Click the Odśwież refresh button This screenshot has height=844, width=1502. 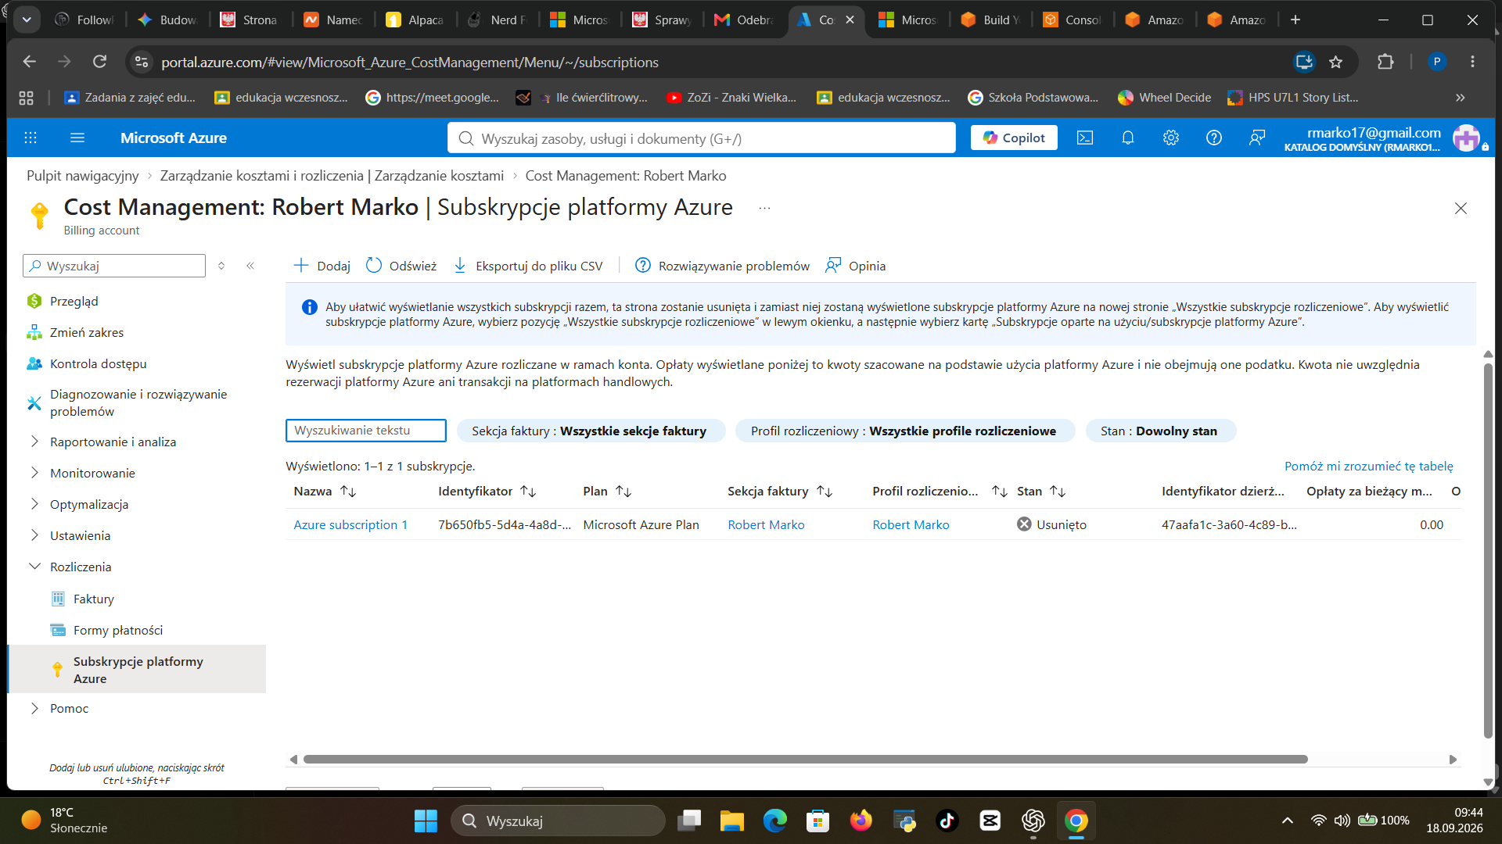tap(401, 266)
